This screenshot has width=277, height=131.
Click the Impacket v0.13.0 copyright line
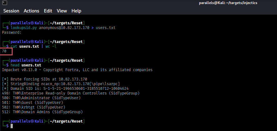[x=77, y=70]
